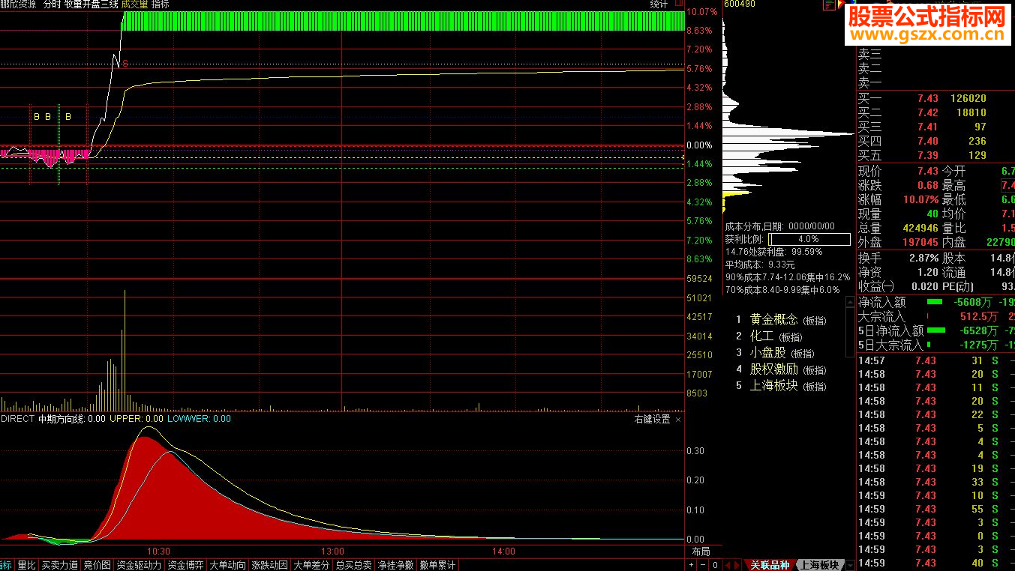Open the 大单动向 indicator tab
The image size is (1015, 571).
(227, 565)
